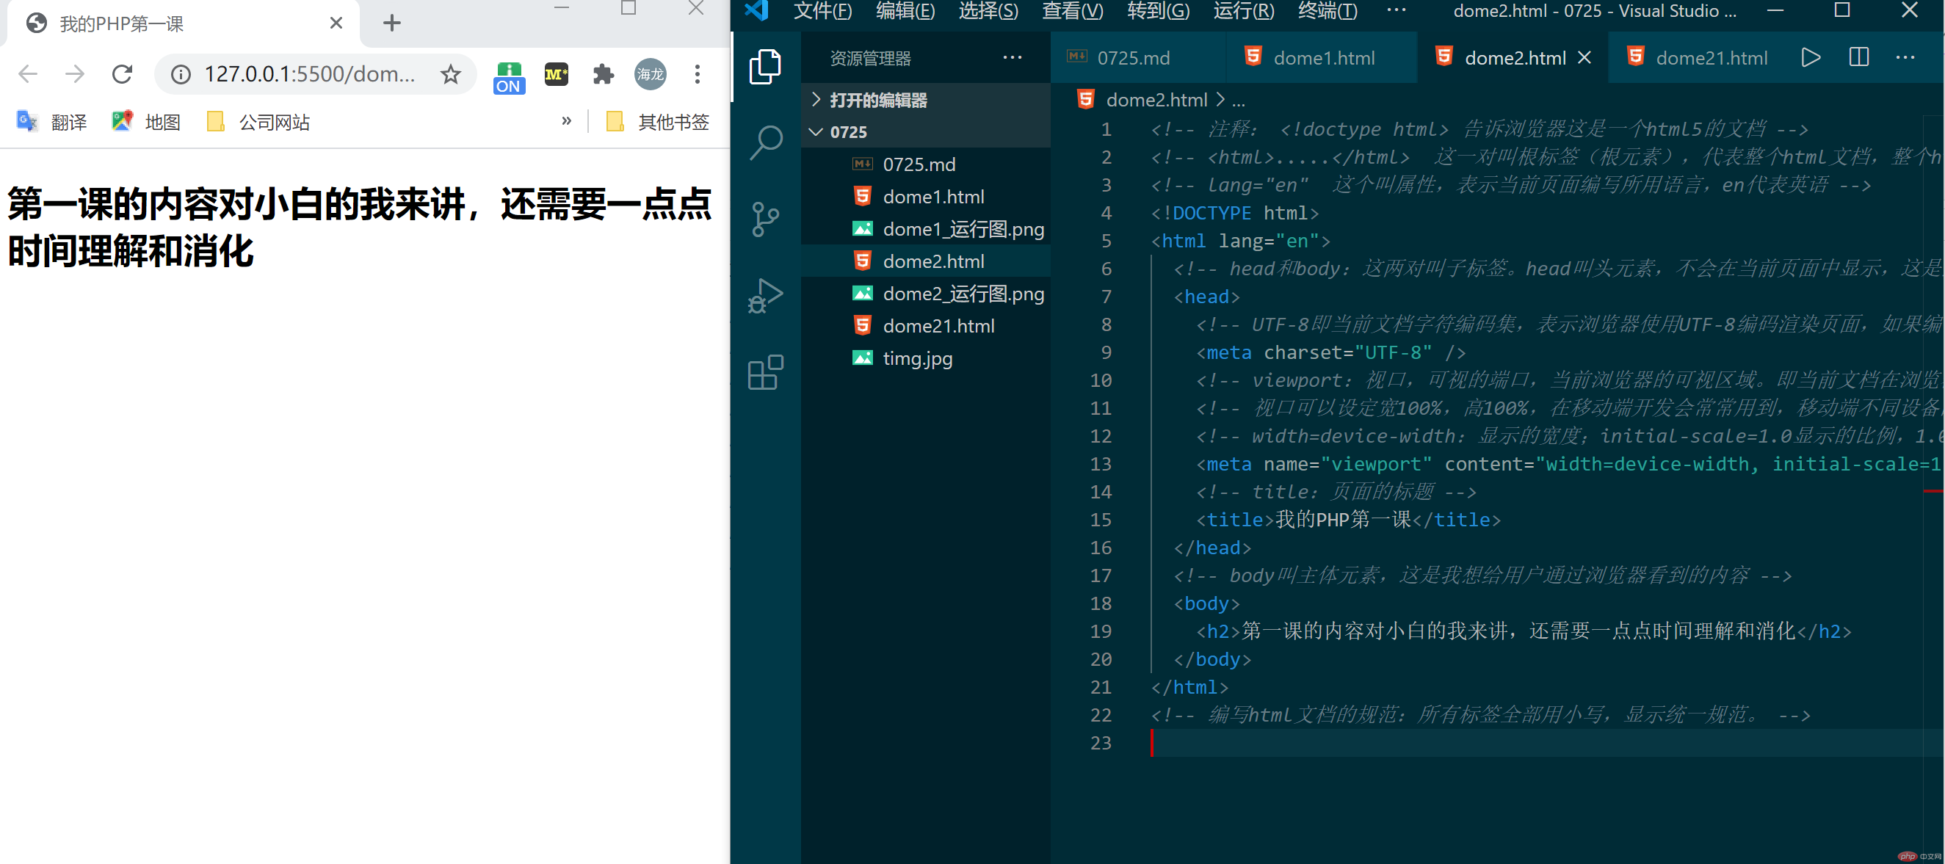
Task: Open dome21.html in the file tree
Action: (925, 327)
